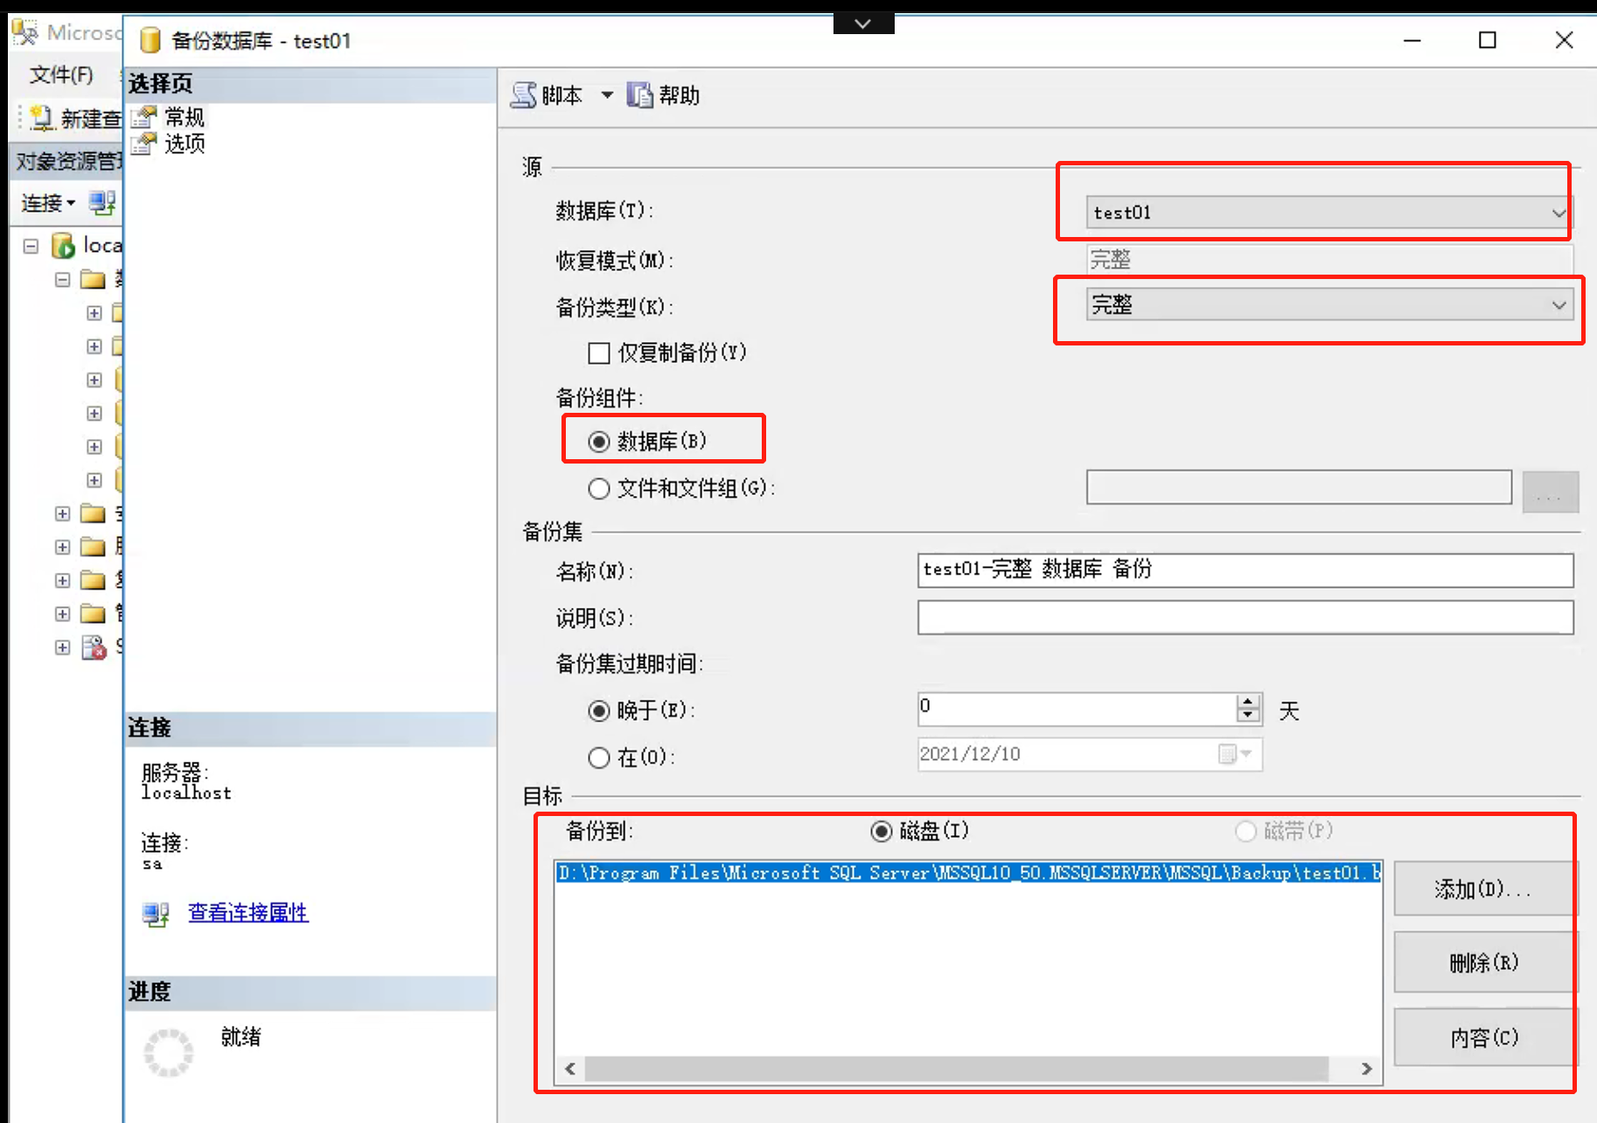Image resolution: width=1597 pixels, height=1123 pixels.
Task: Decrease the expiration days spinner value
Action: click(1248, 715)
